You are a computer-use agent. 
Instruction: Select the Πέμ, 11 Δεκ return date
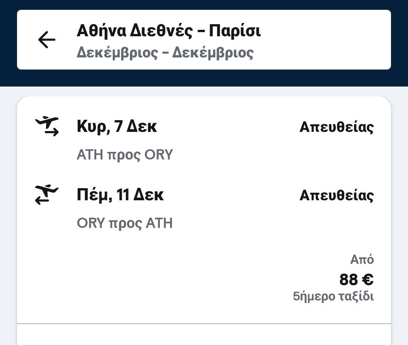120,195
